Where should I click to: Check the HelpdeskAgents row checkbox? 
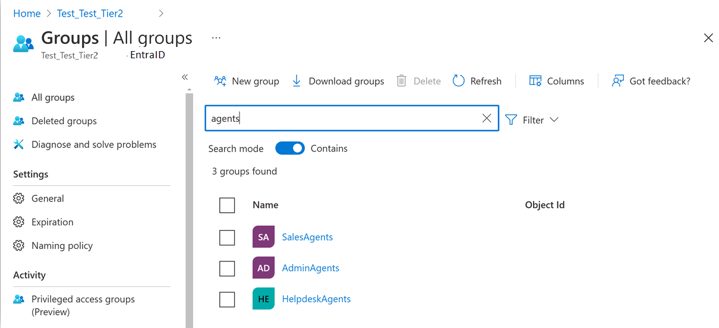click(227, 299)
